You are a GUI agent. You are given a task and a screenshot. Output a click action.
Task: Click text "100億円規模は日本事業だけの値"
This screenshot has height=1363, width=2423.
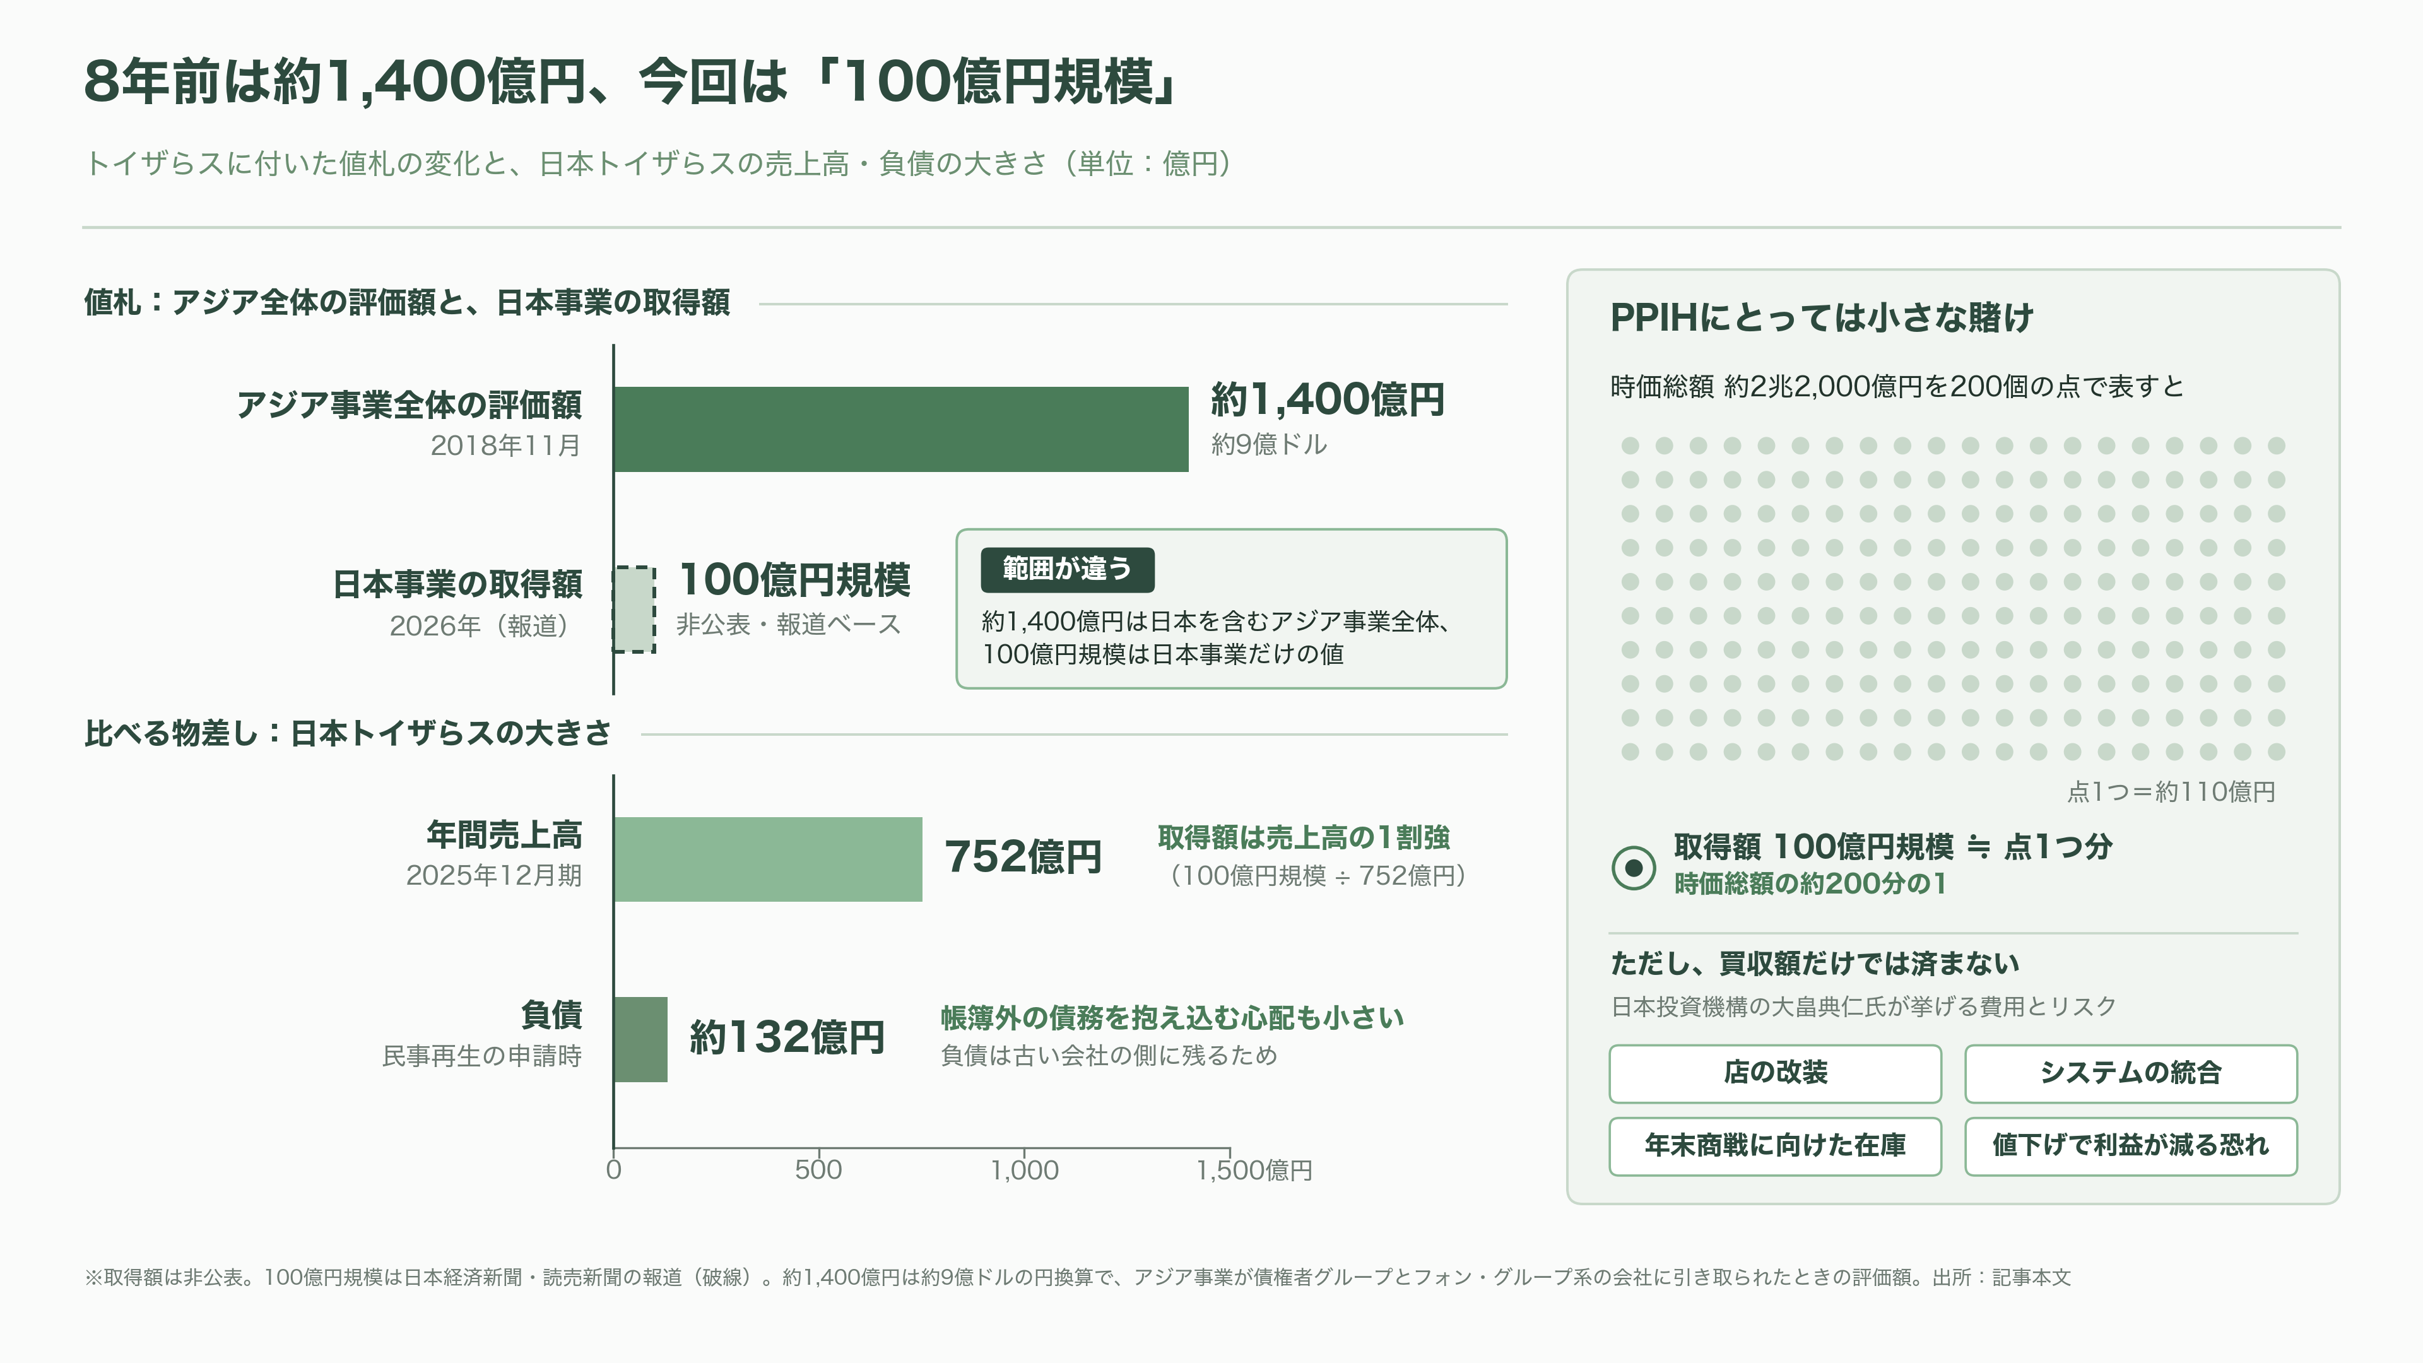(1164, 654)
